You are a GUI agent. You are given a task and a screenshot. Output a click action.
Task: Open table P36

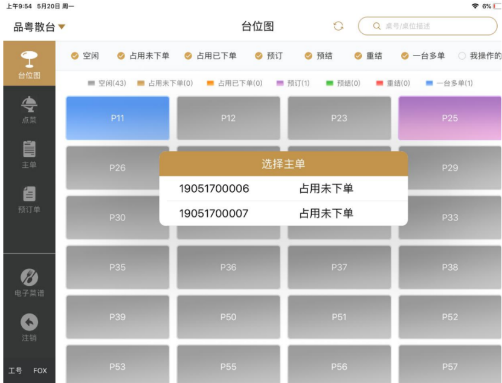coord(228,268)
